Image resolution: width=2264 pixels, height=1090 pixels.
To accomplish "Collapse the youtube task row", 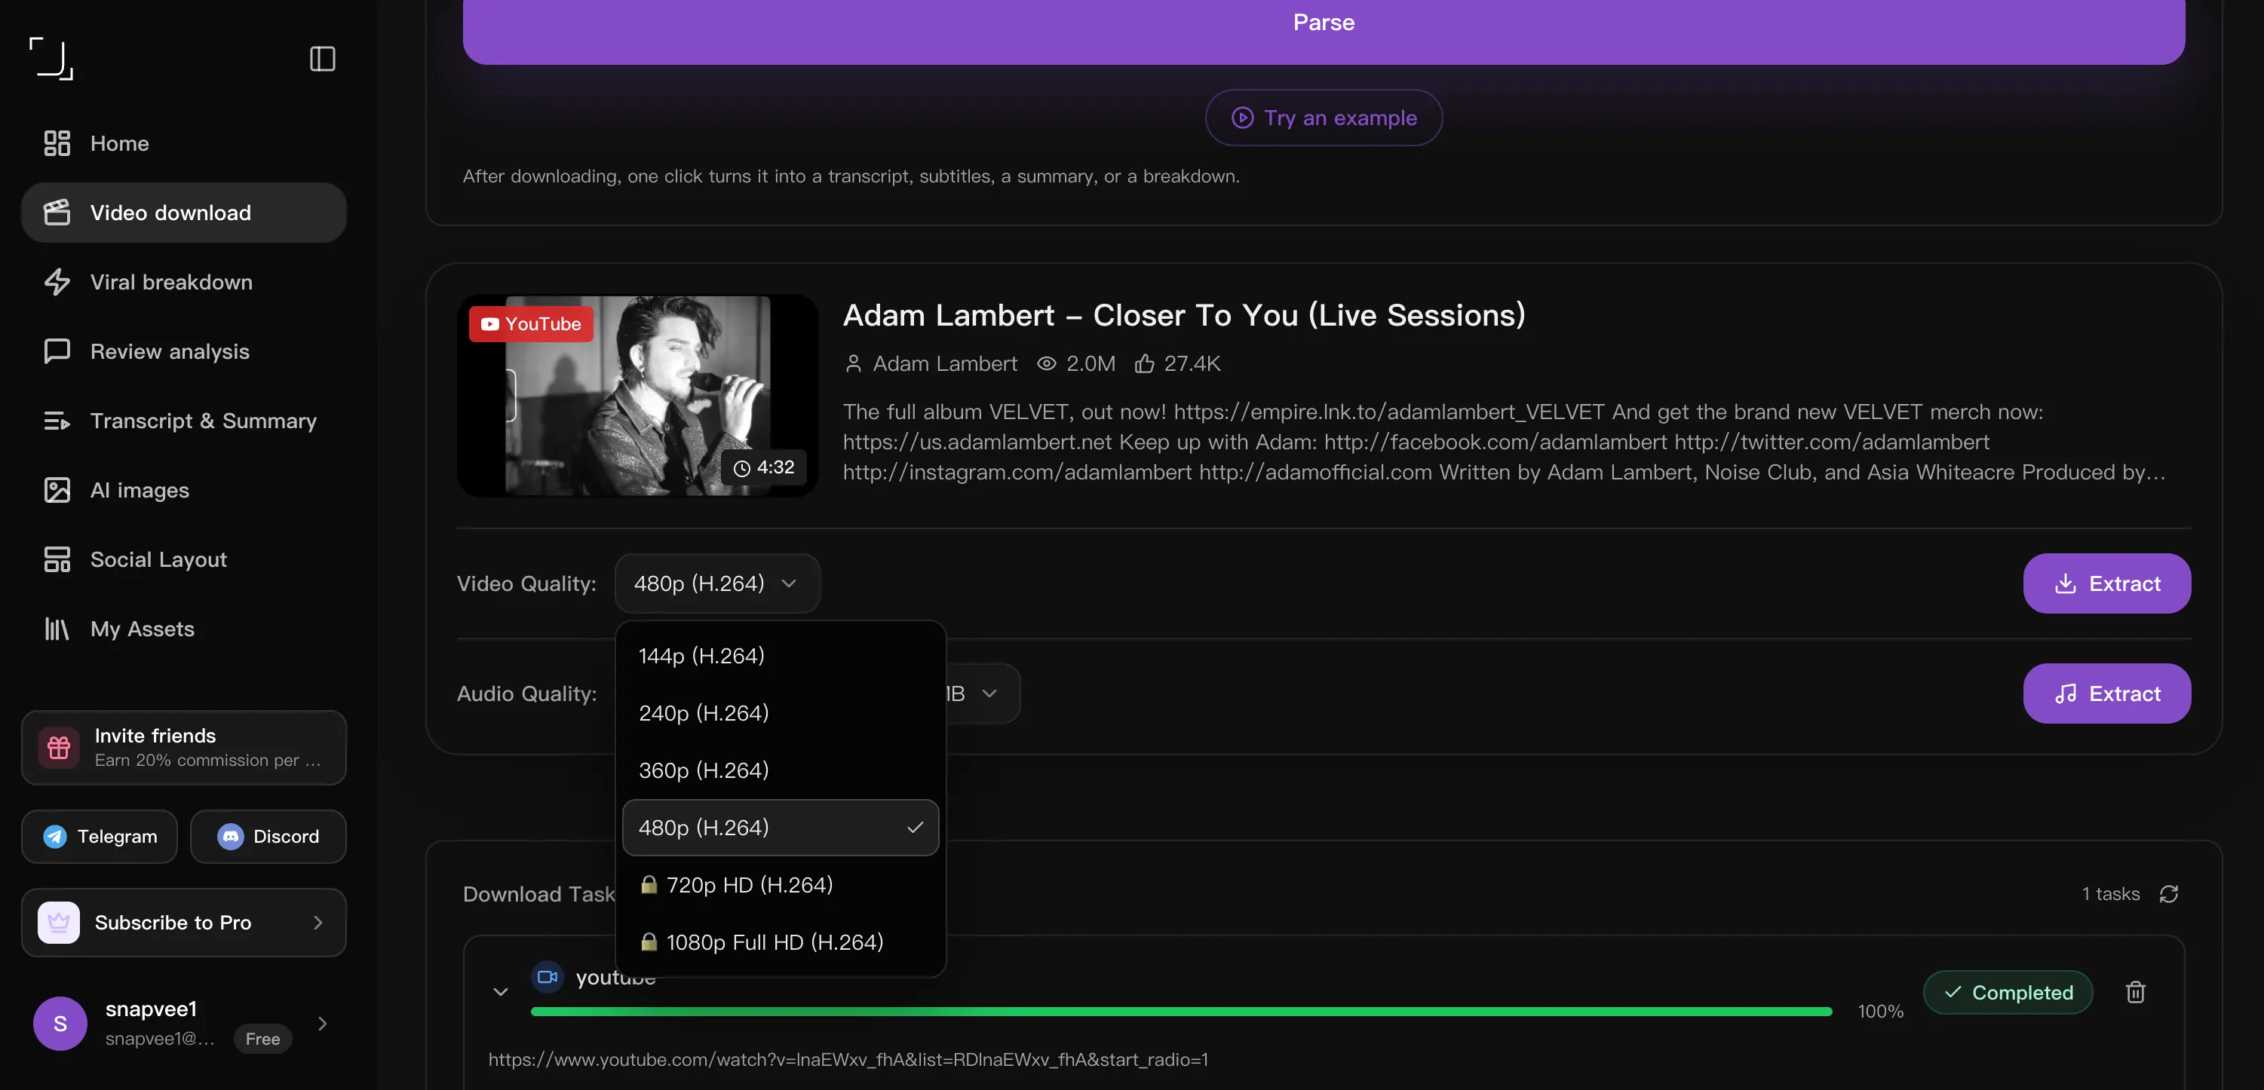I will tap(501, 993).
